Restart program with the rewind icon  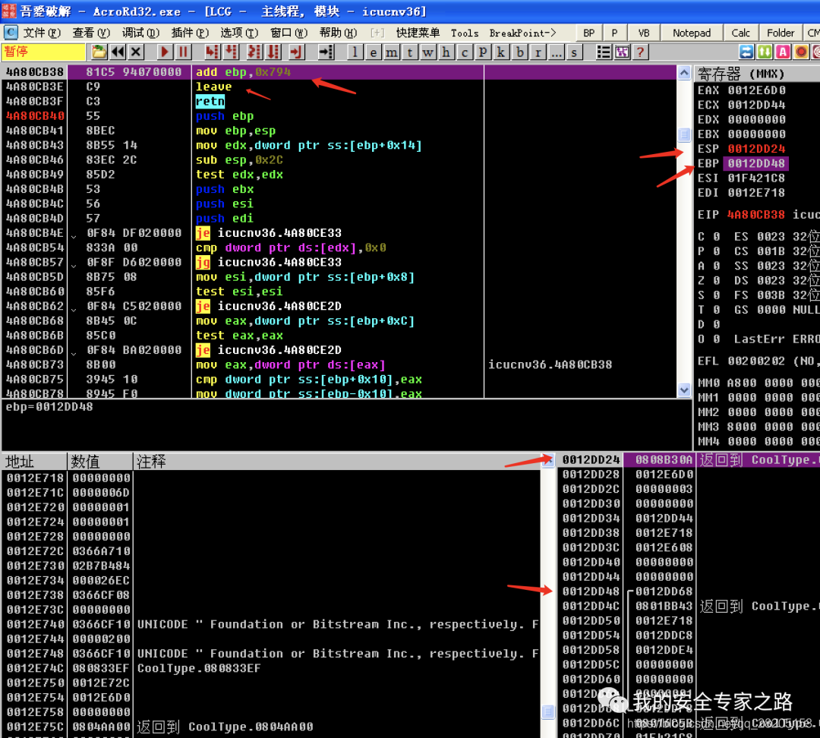(118, 52)
